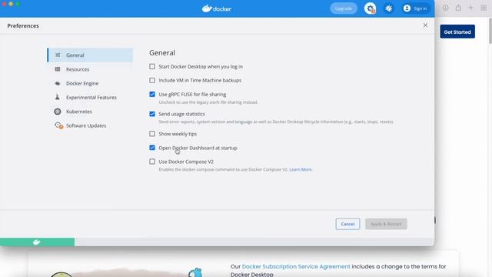This screenshot has width=492, height=277.
Task: Select the General preferences tab
Action: 90,55
